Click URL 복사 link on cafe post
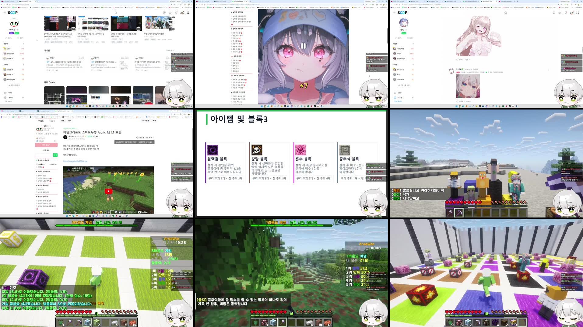Screen dimensions: 583x327 [149, 137]
